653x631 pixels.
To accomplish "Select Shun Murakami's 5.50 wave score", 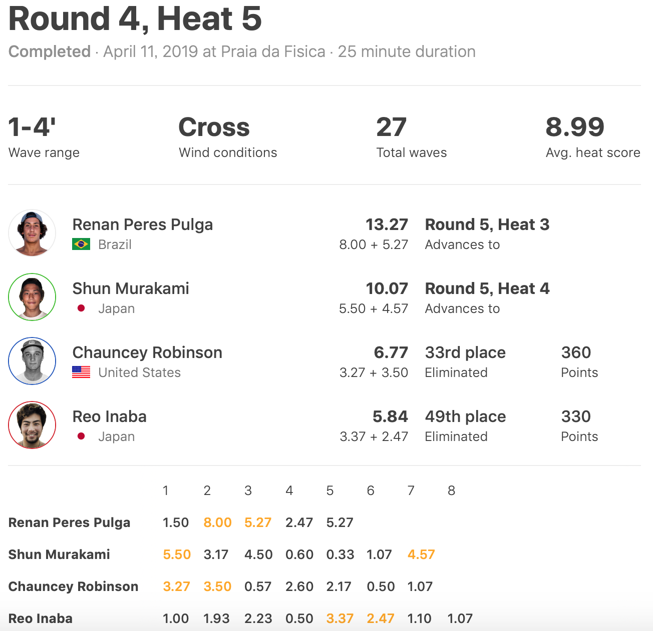I will 177,554.
